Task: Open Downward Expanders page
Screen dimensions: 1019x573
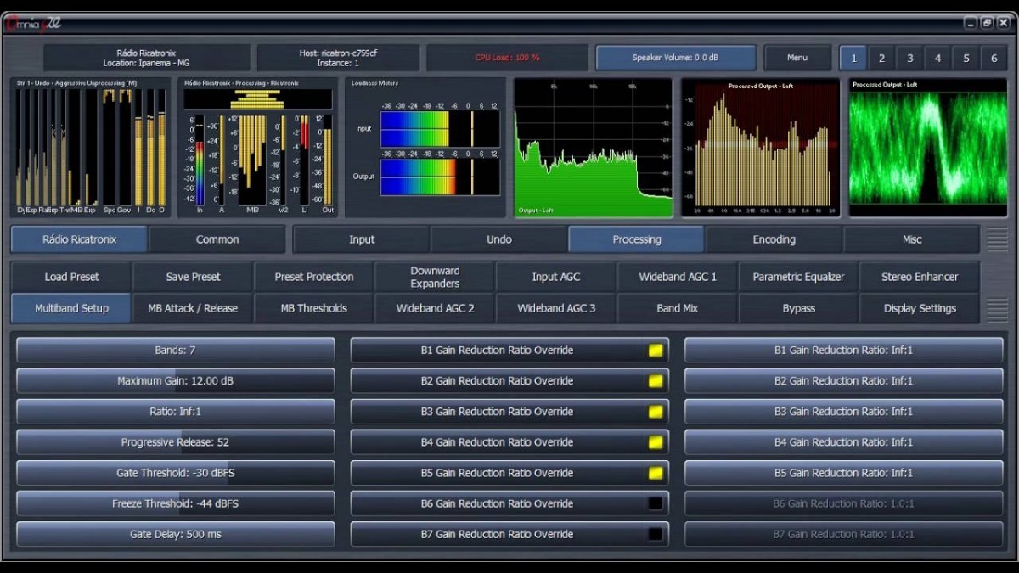Action: 435,277
